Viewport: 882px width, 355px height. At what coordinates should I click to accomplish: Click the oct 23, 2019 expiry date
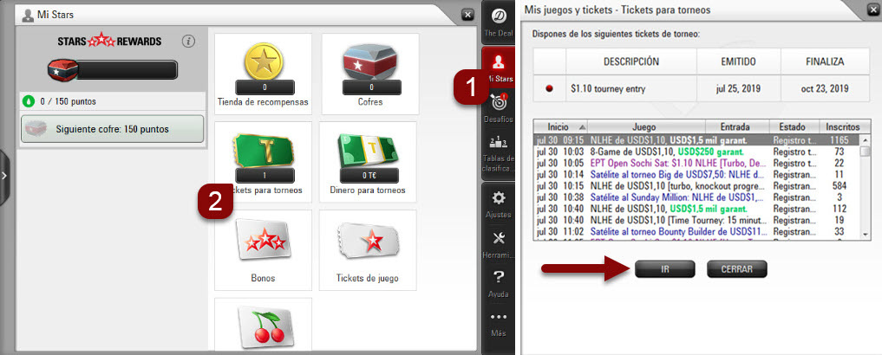825,88
